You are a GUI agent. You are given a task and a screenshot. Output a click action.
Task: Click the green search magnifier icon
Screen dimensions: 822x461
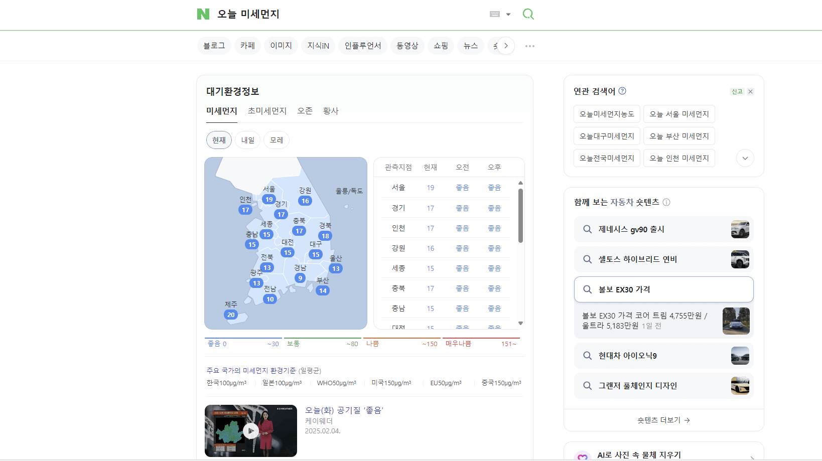[x=528, y=14]
